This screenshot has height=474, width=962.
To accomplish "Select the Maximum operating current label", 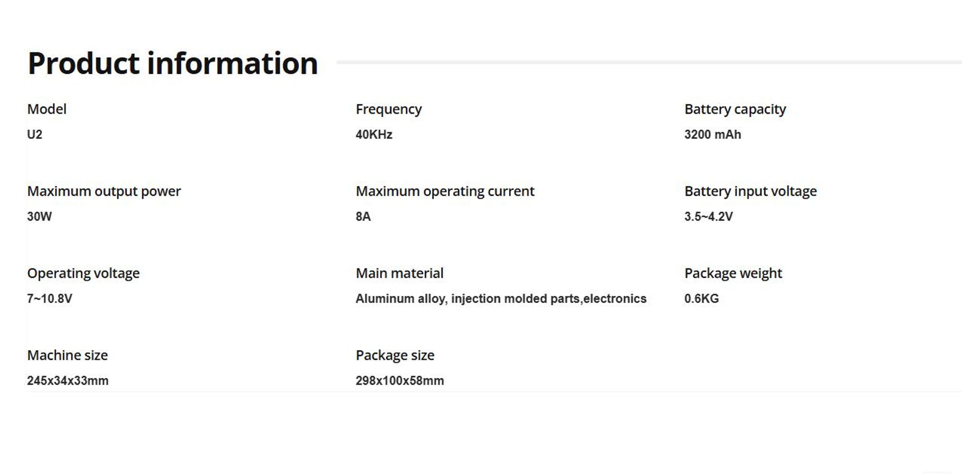I will [x=445, y=192].
